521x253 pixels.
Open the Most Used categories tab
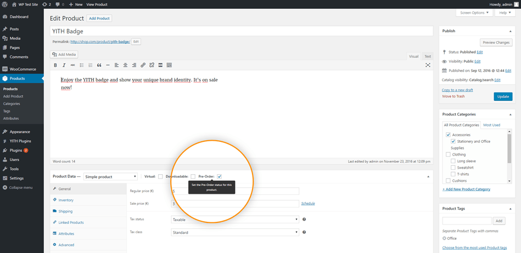click(x=492, y=125)
